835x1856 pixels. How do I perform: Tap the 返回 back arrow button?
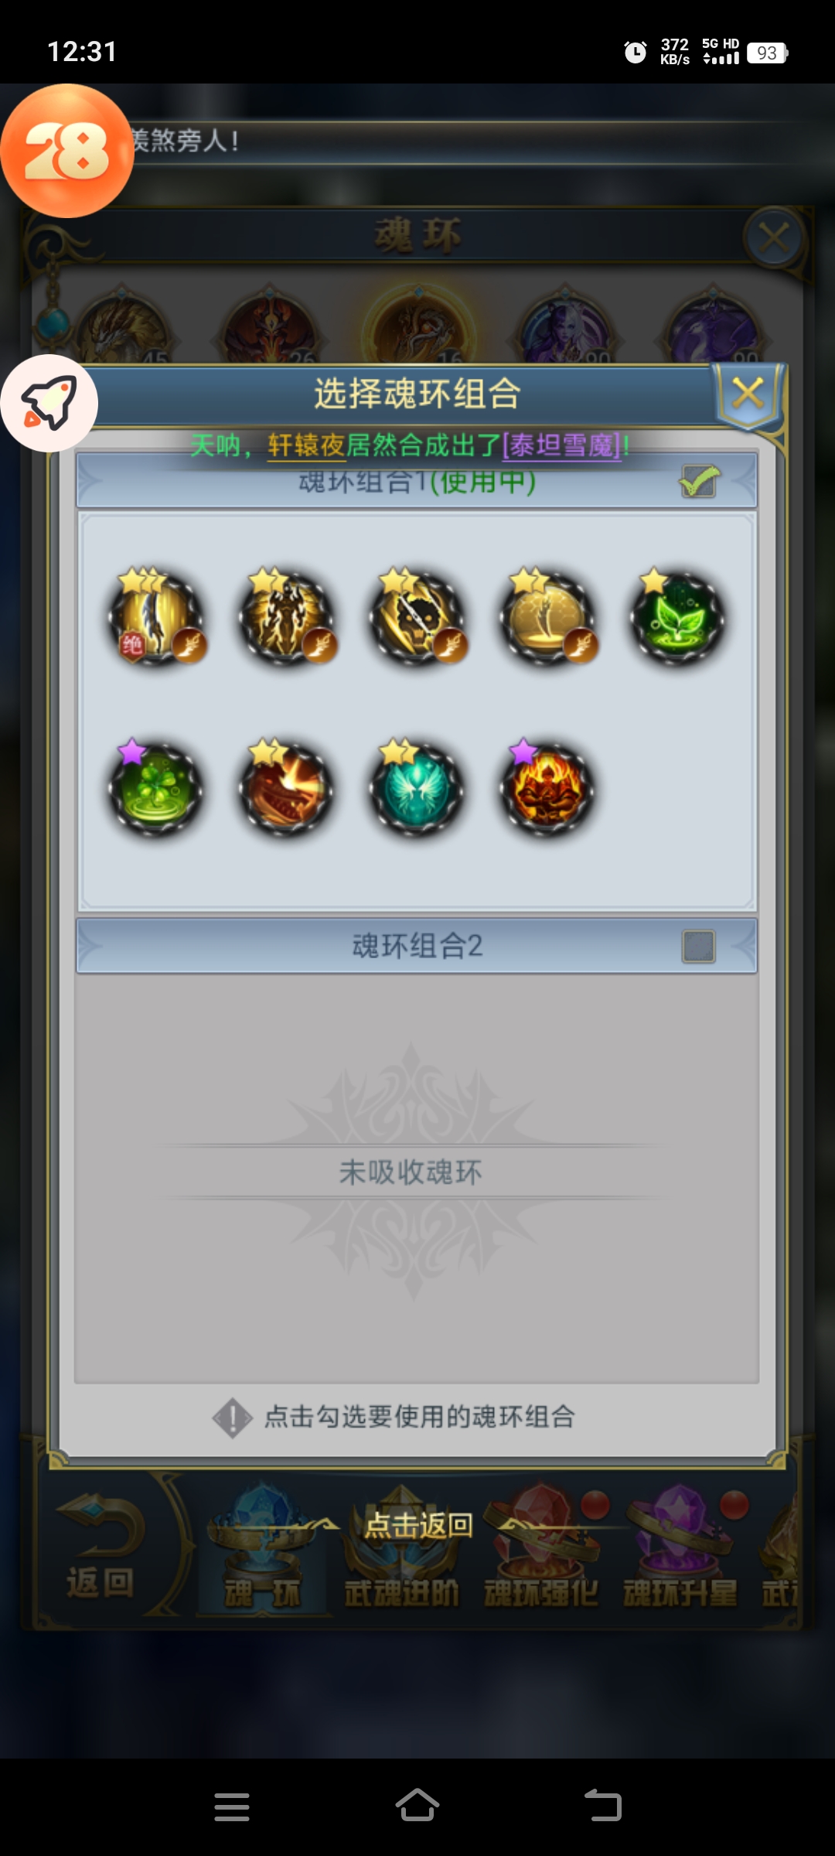(100, 1547)
